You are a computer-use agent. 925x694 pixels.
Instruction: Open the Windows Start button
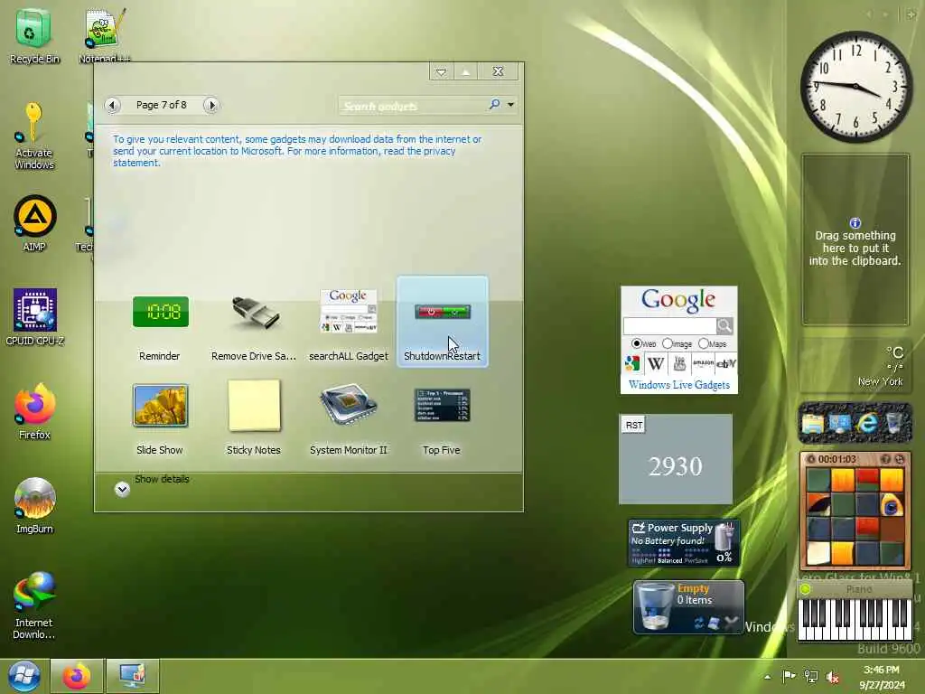[x=23, y=676]
